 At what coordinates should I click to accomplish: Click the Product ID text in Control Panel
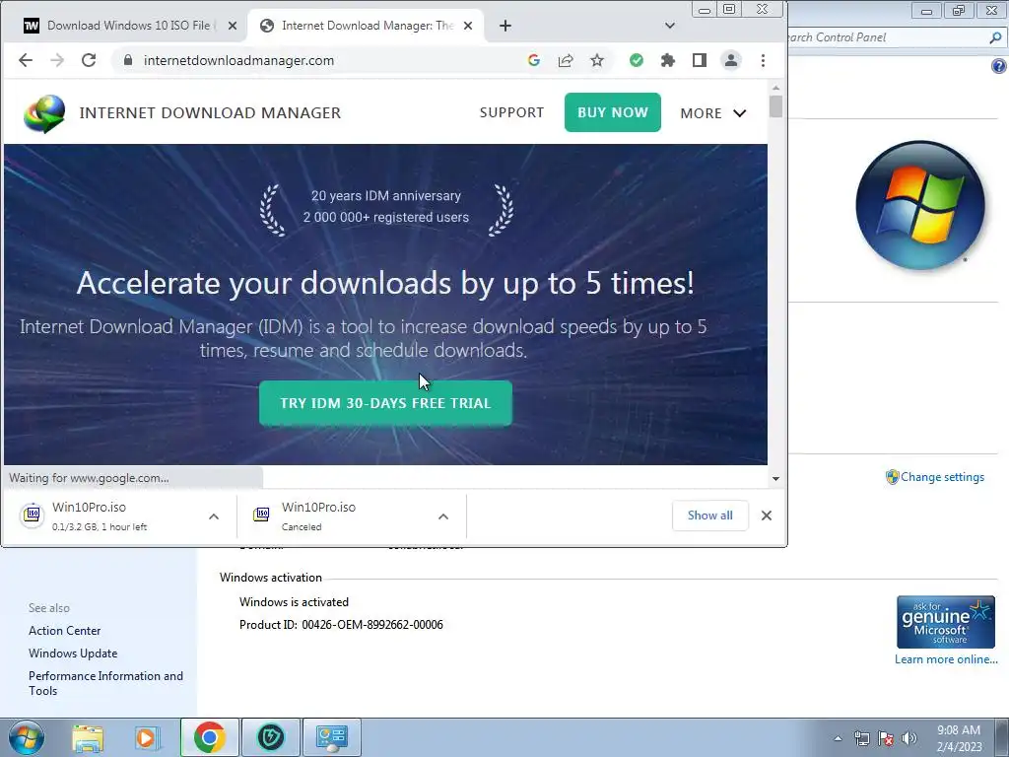point(341,624)
